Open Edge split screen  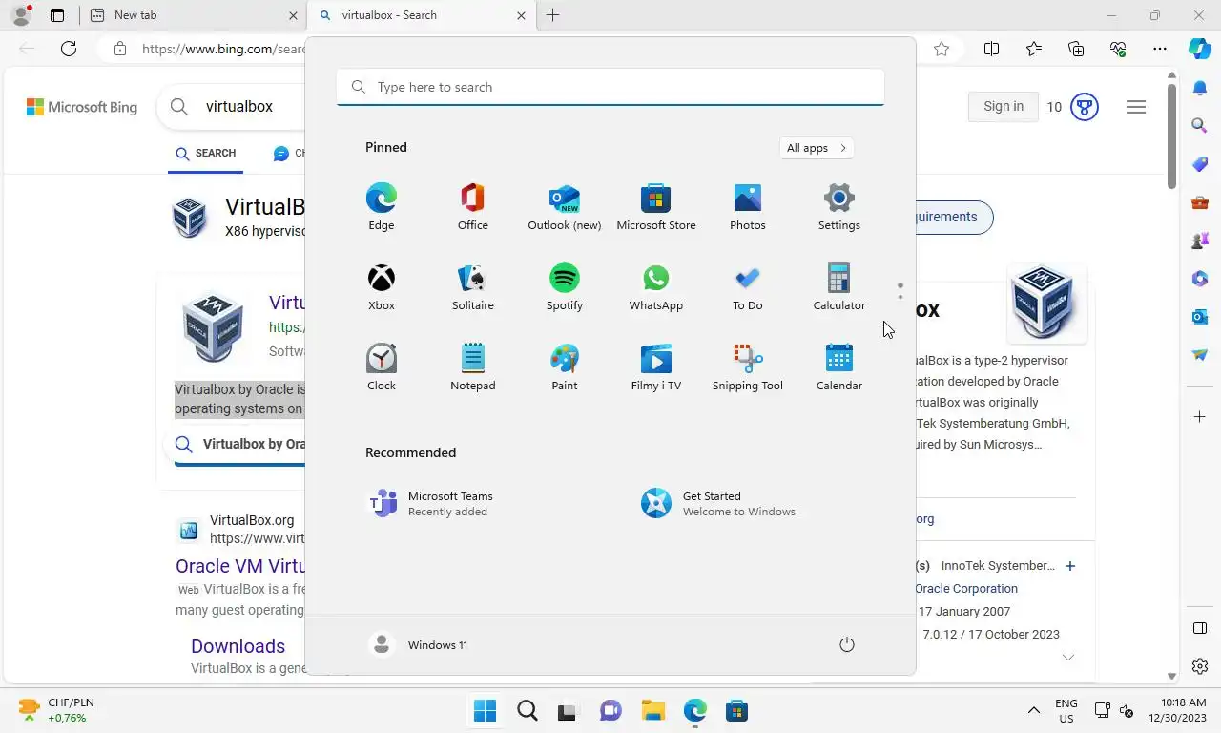991,49
